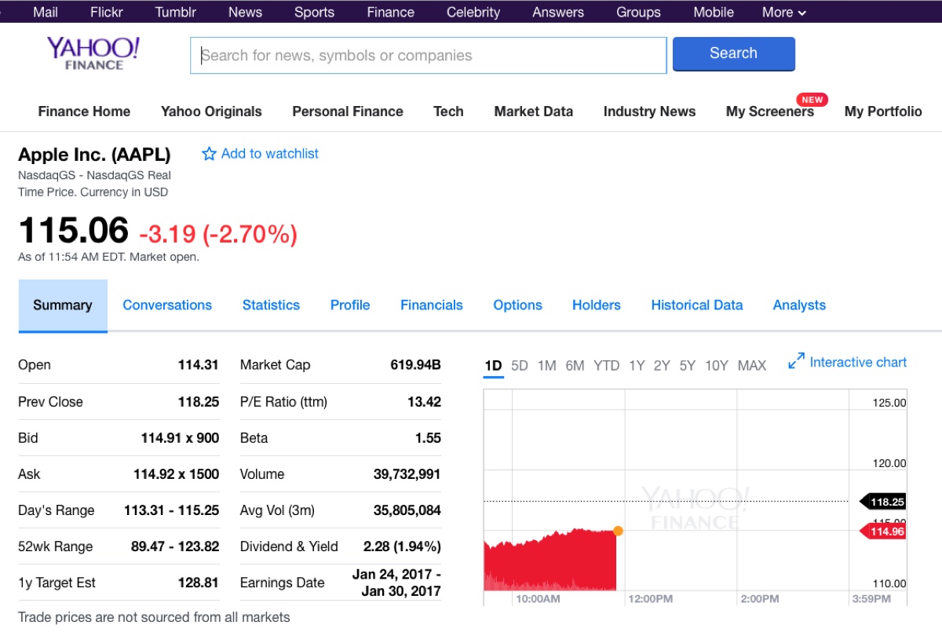Image resolution: width=942 pixels, height=632 pixels.
Task: Open the Market Data section
Action: click(x=533, y=111)
